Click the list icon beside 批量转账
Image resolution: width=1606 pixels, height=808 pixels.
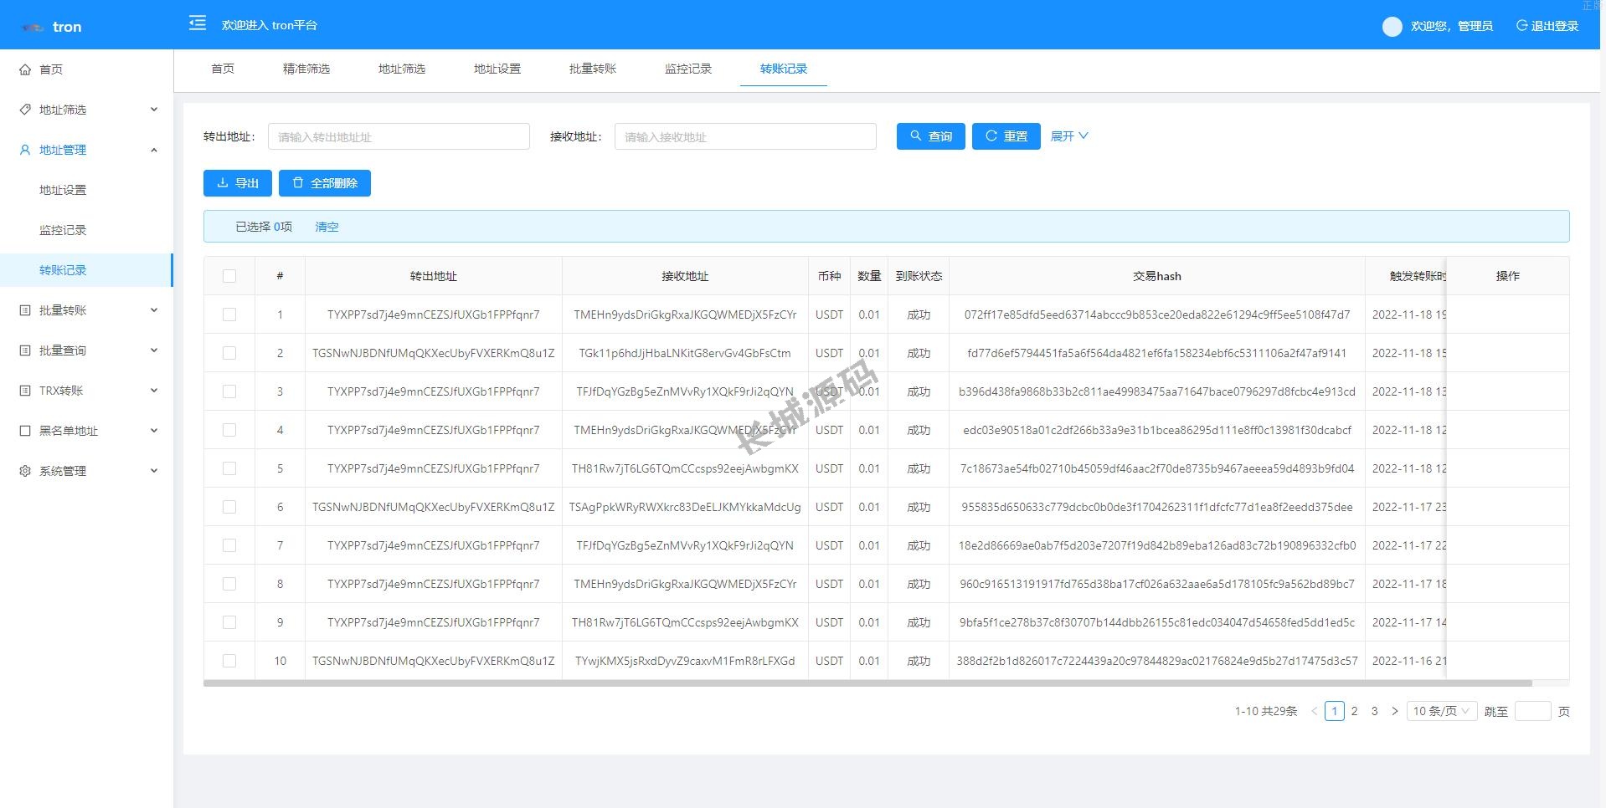point(25,310)
